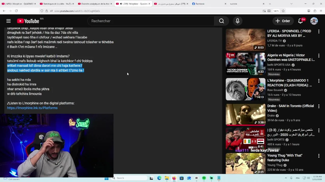The image size is (325, 182).
Task: Open a new browser tab
Action: pyautogui.click(x=270, y=4)
